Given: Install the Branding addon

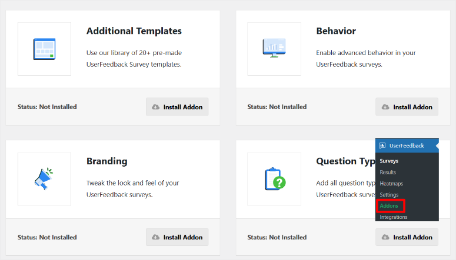Looking at the screenshot, I should (177, 237).
